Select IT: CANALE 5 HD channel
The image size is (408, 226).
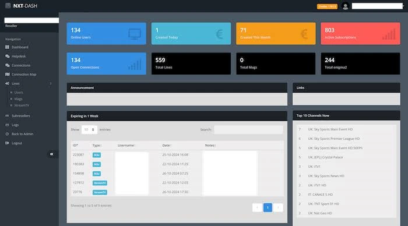tap(321, 195)
